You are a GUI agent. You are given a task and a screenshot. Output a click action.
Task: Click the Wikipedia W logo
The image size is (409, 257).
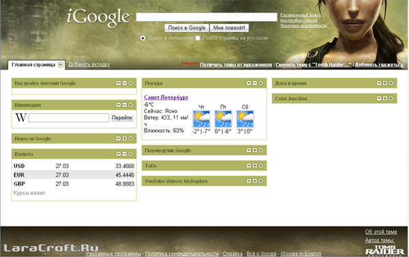coord(20,117)
